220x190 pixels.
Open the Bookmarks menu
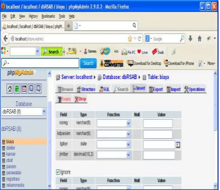coord(48,16)
